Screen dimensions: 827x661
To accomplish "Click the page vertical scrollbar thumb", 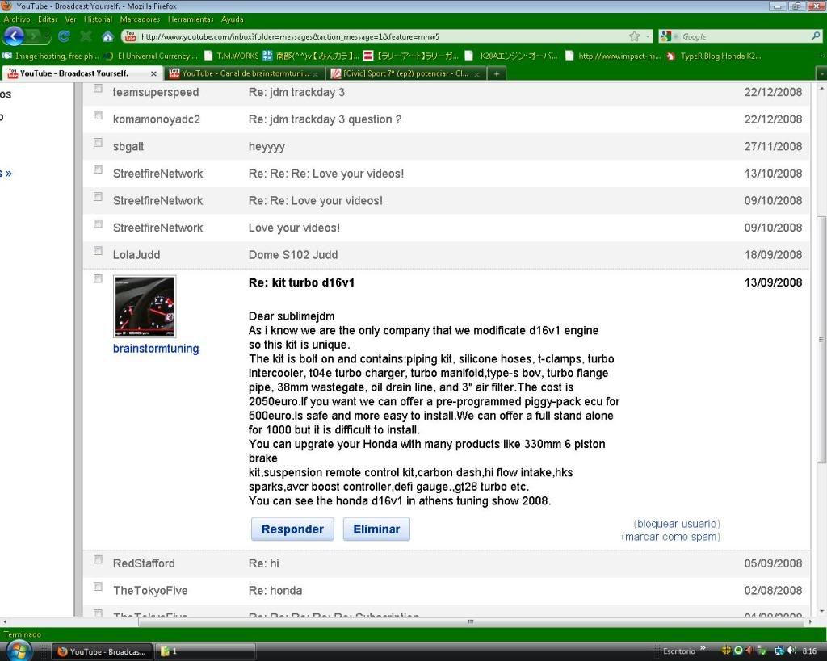I will (821, 339).
